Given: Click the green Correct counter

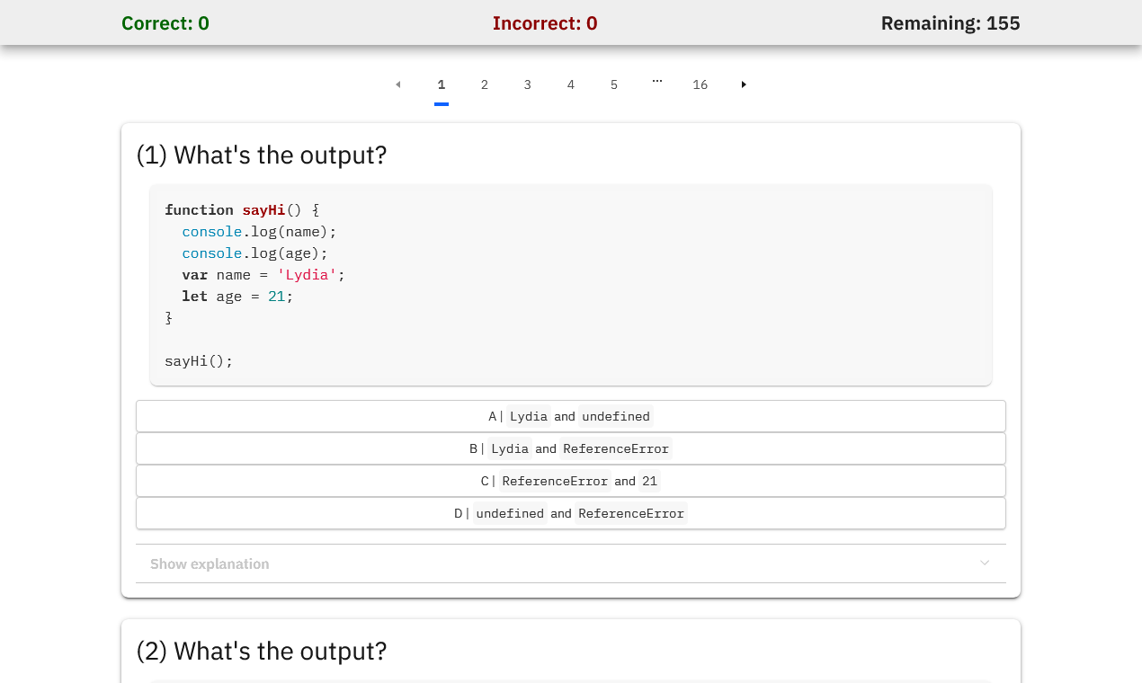Looking at the screenshot, I should click(x=165, y=22).
